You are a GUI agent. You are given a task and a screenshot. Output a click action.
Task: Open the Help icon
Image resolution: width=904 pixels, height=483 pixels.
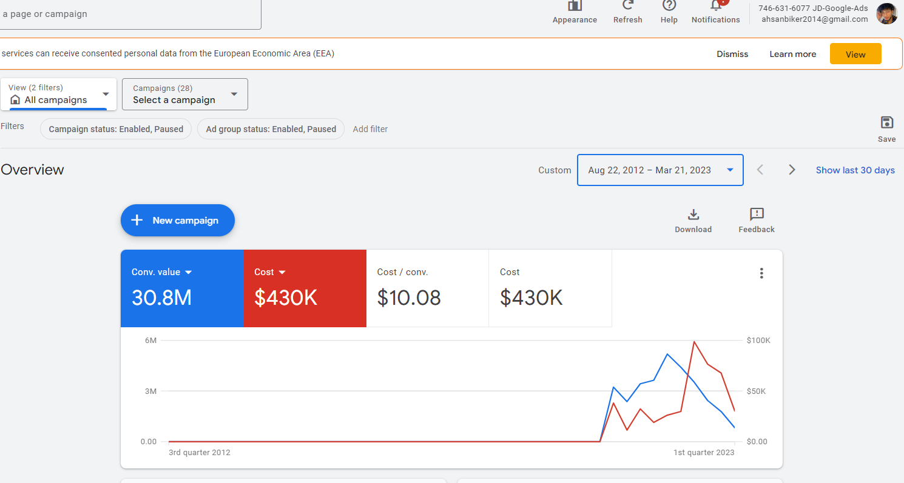pyautogui.click(x=669, y=6)
